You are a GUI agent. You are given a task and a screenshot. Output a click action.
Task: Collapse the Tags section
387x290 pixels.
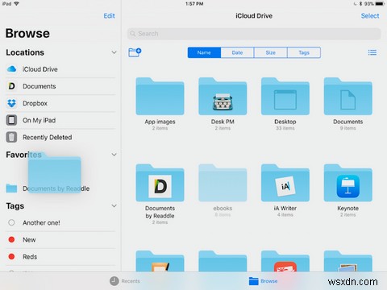114,206
